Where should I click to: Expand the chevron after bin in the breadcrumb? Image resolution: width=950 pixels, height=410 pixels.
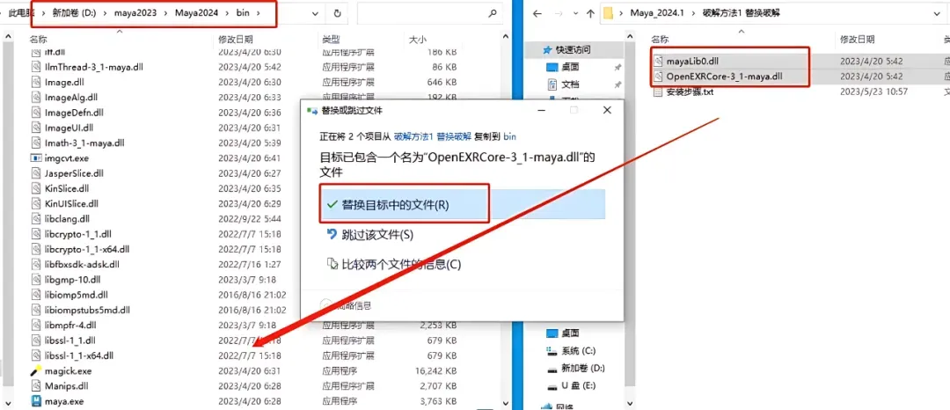tap(258, 13)
